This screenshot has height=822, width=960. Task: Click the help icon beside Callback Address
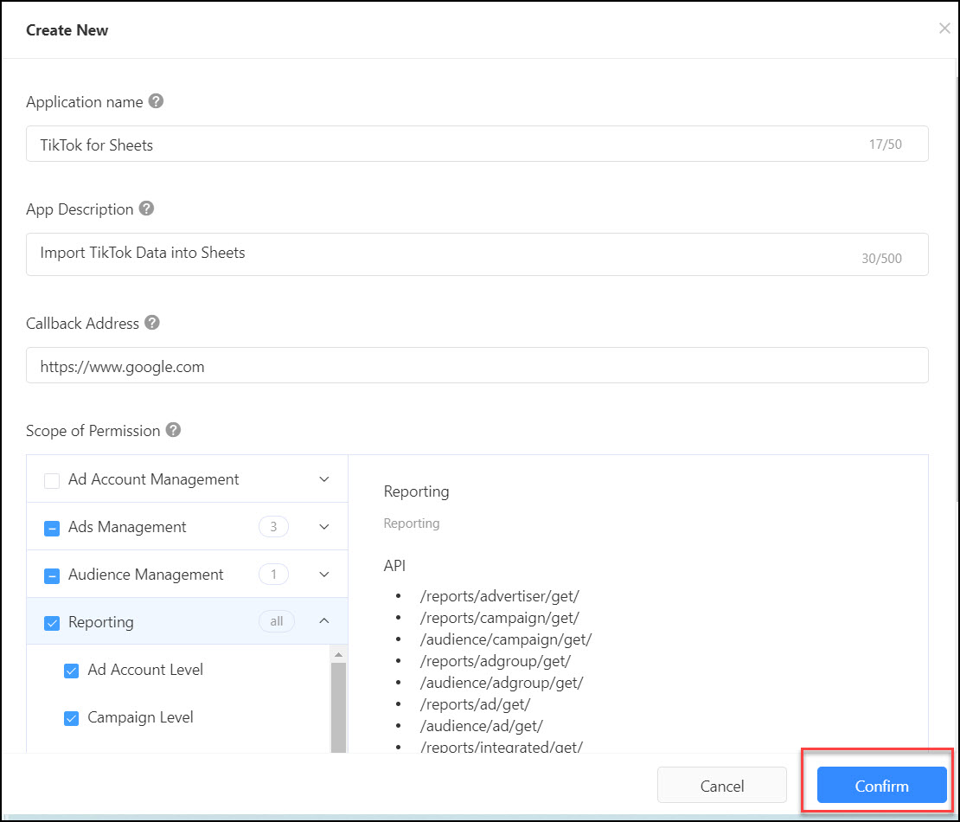(x=152, y=323)
